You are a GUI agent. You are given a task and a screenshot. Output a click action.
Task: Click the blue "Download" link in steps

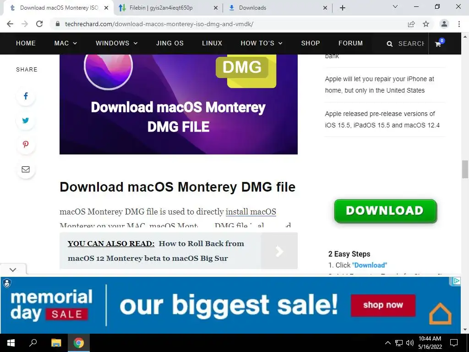click(370, 265)
